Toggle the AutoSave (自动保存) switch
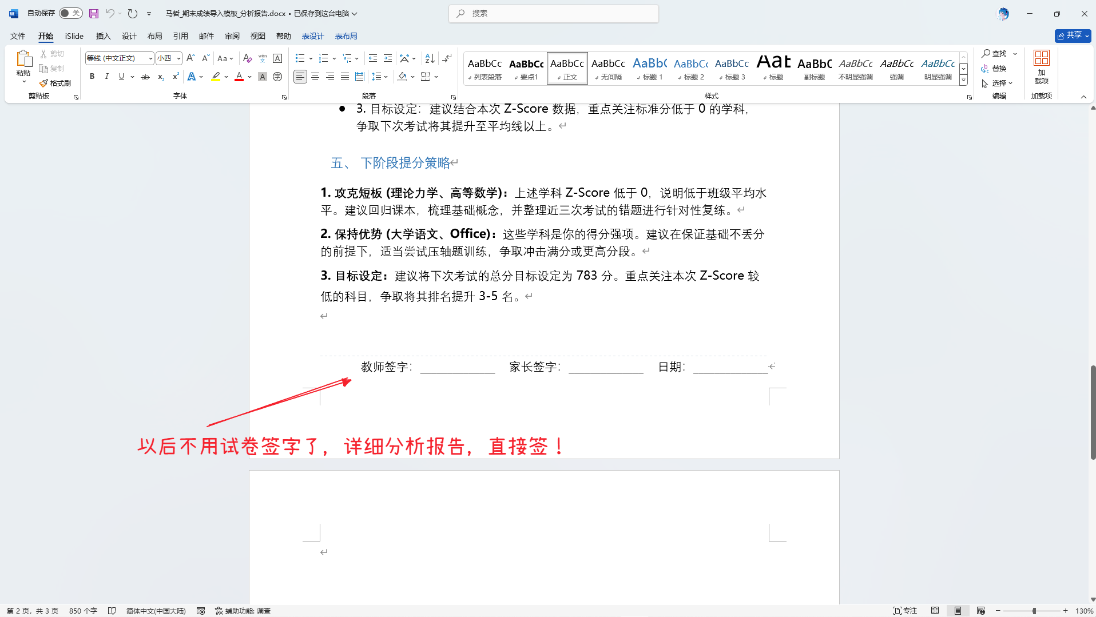Image resolution: width=1096 pixels, height=617 pixels. pyautogui.click(x=71, y=13)
